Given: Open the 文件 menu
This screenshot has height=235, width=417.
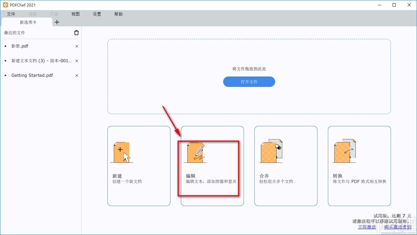Looking at the screenshot, I should click(x=11, y=14).
